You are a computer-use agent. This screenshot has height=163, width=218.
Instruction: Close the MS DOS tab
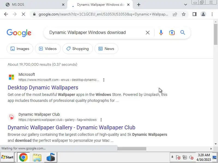[63, 5]
